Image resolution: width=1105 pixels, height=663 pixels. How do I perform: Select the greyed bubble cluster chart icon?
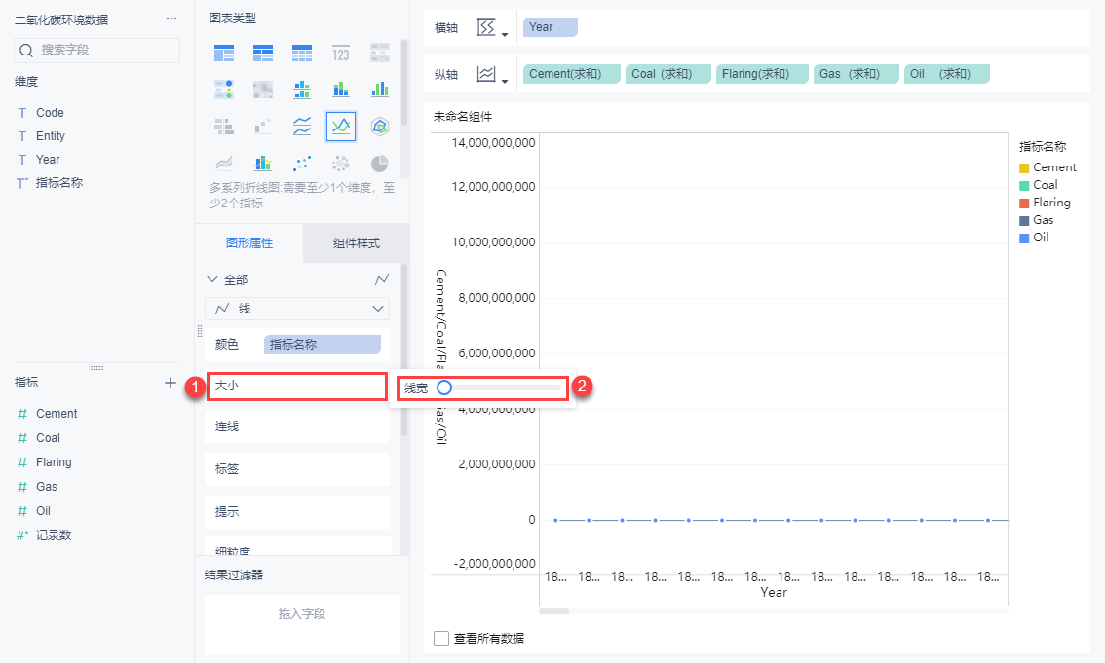coord(341,164)
